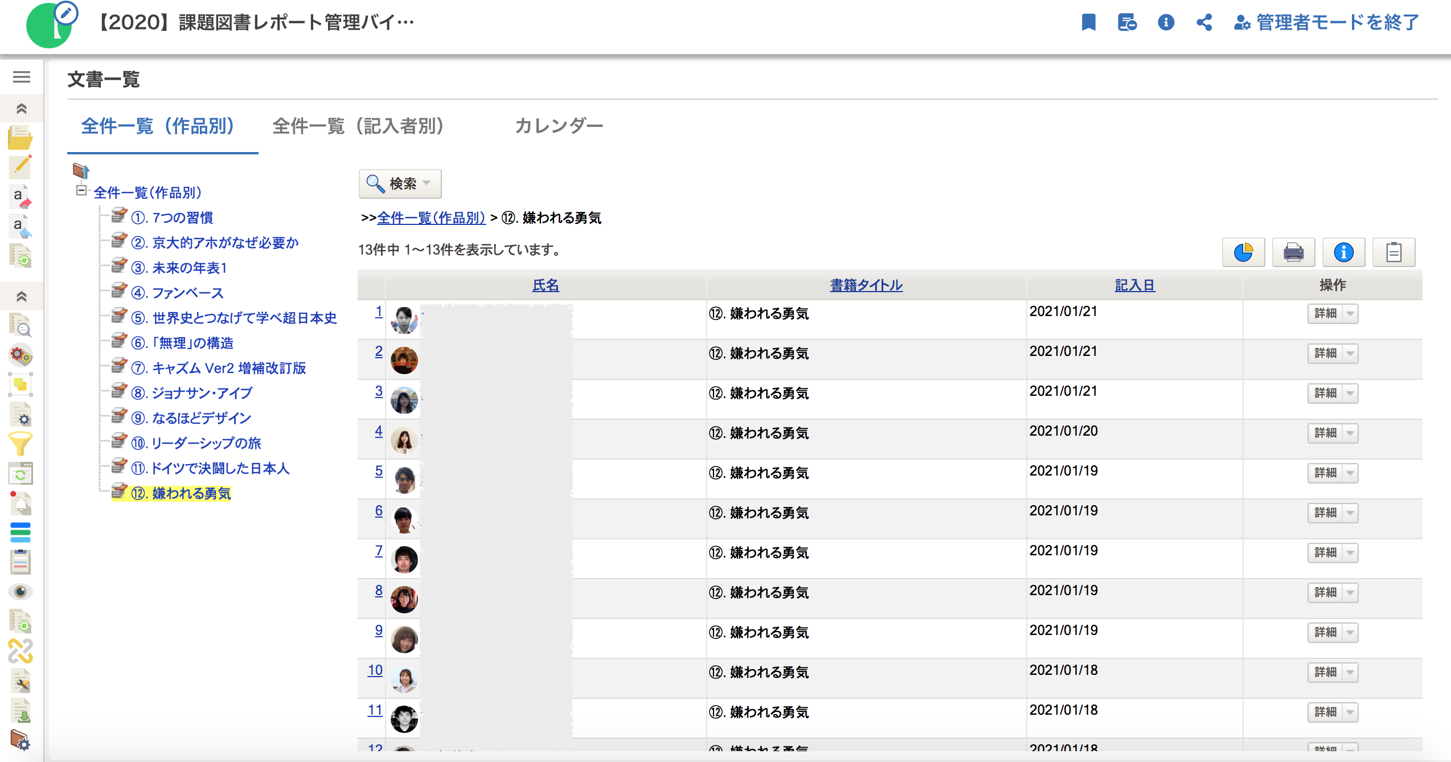Open the share icon in header
The image size is (1451, 762).
coord(1204,23)
